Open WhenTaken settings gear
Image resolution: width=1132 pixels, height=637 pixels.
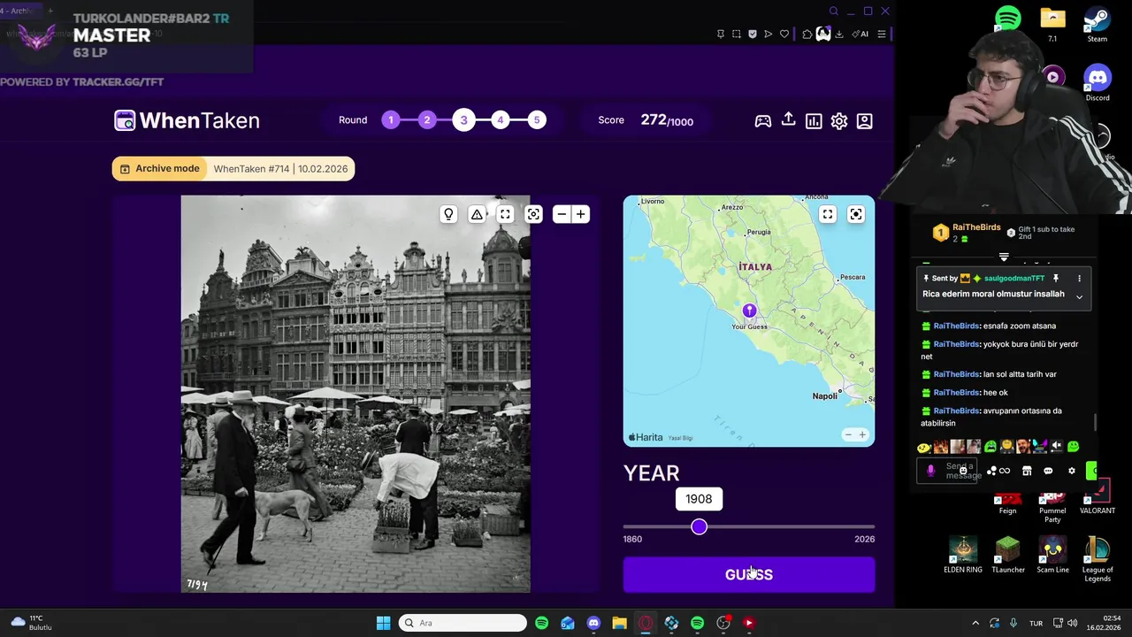click(839, 121)
